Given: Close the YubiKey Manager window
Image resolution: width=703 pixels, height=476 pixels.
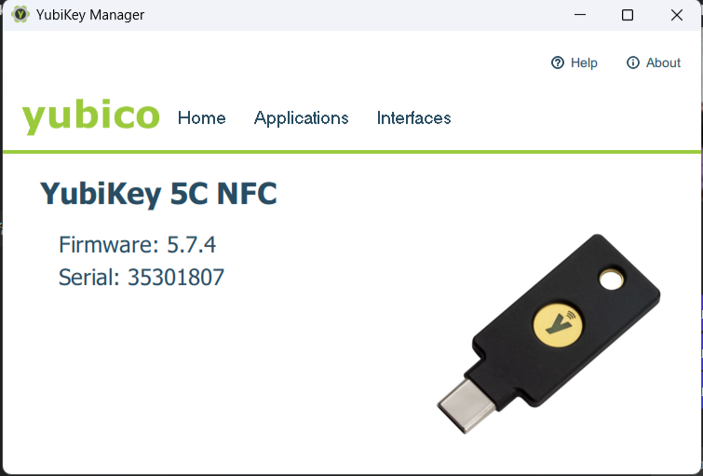Looking at the screenshot, I should coord(677,15).
